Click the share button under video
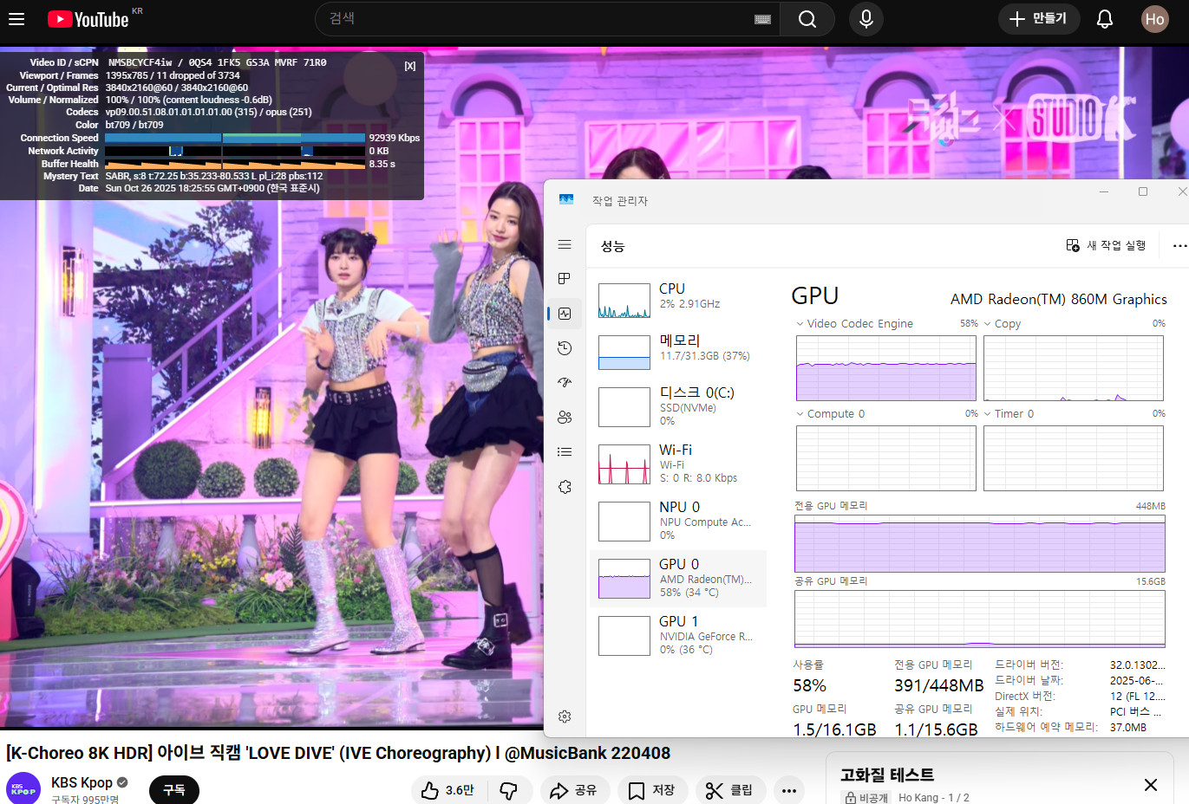This screenshot has height=804, width=1189. point(576,790)
